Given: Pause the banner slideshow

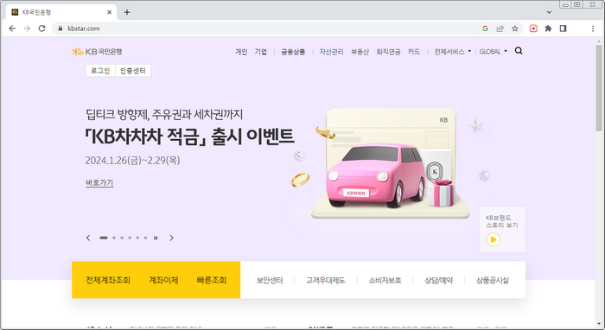Looking at the screenshot, I should click(x=156, y=238).
